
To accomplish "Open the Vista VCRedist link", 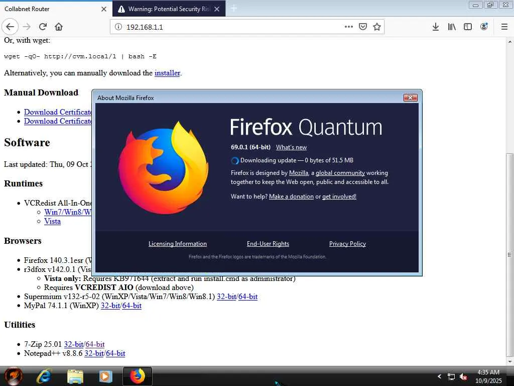I will (x=52, y=222).
